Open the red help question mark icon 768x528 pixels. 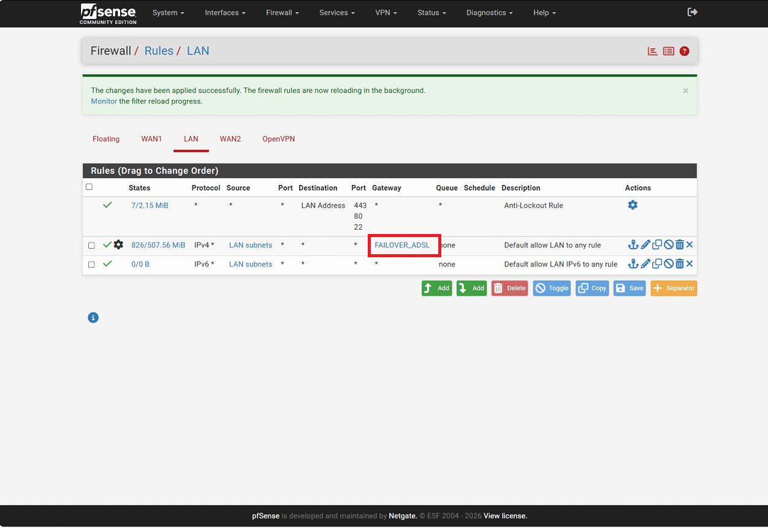[685, 51]
